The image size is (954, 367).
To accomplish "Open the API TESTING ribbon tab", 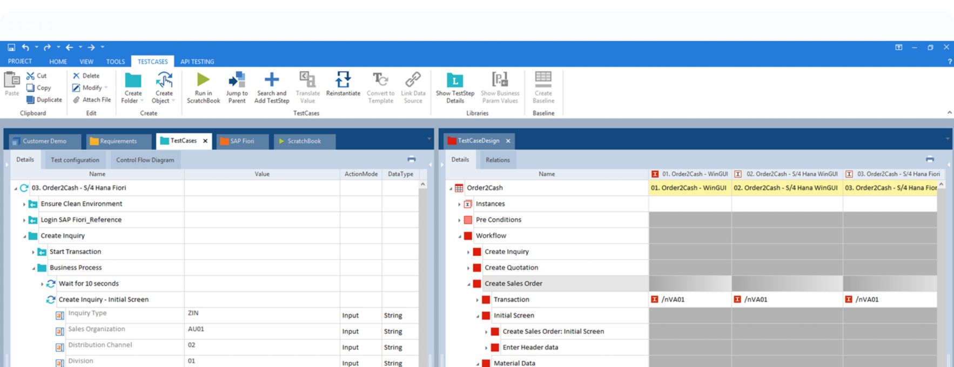I will click(197, 62).
